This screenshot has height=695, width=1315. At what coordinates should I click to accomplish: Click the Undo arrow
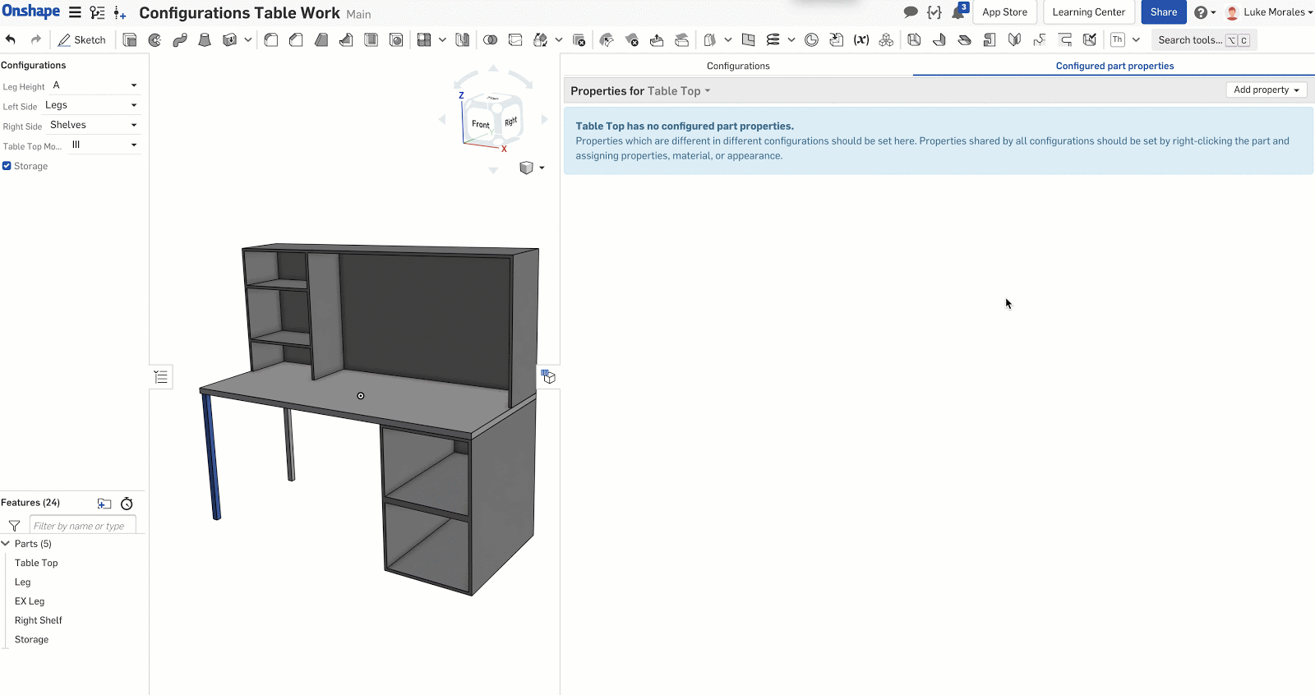[x=11, y=39]
